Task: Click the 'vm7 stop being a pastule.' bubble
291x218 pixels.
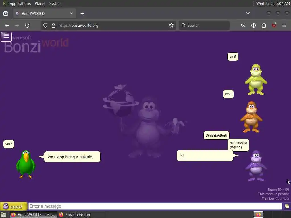Action: [72, 157]
